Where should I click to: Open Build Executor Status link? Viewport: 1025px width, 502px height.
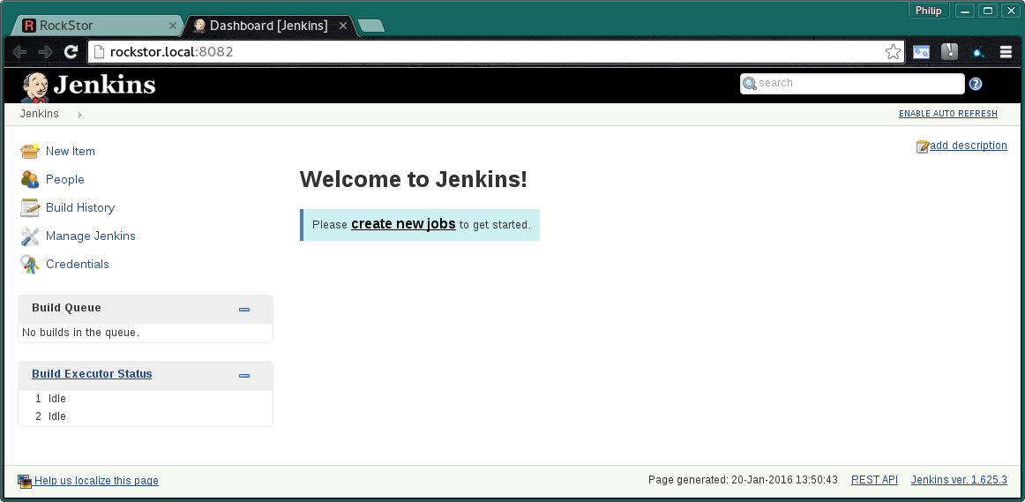coord(92,374)
